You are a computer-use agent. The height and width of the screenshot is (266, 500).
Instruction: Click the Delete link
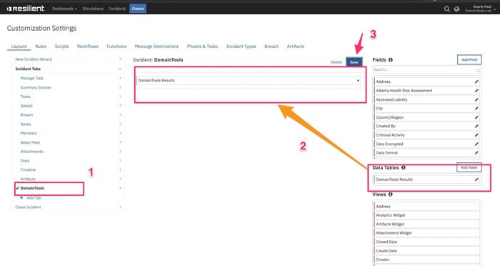[336, 62]
